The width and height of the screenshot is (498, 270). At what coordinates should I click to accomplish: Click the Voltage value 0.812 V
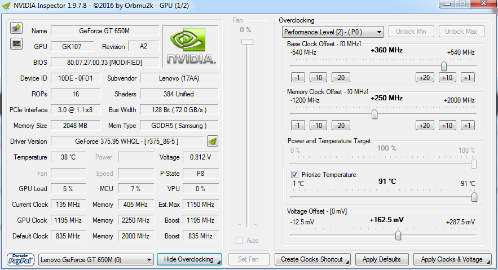201,157
